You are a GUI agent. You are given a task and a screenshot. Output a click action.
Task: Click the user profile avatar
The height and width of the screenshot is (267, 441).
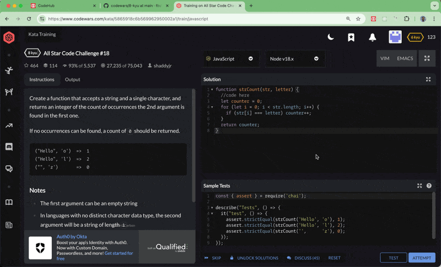(395, 37)
